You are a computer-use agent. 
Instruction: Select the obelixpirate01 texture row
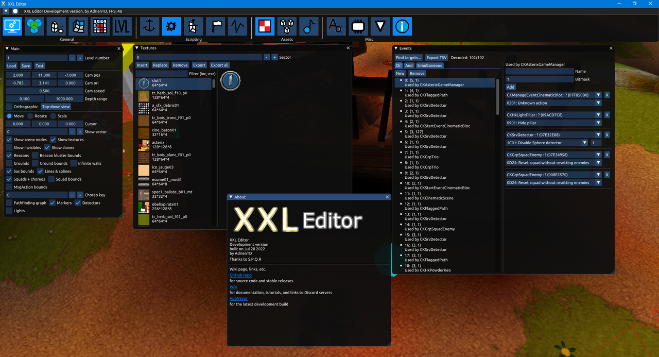click(174, 207)
